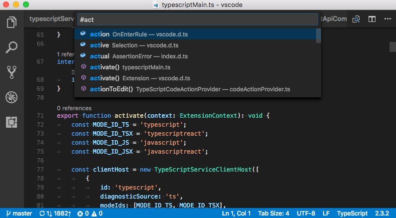Click the VS Code file icon in the title bar
Screen dimensions: 396x218
tap(156, 5)
